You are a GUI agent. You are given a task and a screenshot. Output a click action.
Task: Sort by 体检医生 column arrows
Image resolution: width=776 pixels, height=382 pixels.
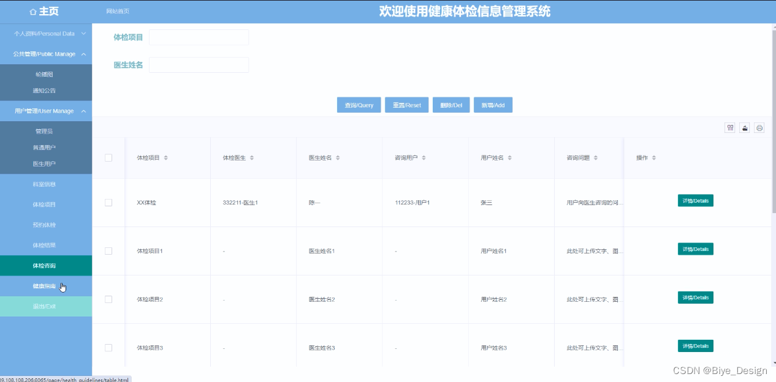(251, 158)
